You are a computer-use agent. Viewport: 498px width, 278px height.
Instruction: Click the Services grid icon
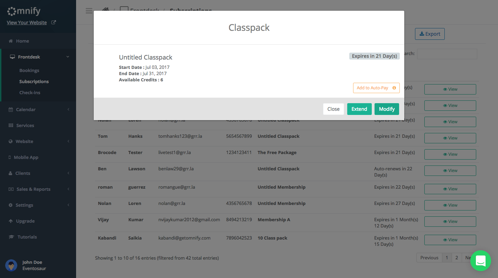click(11, 125)
